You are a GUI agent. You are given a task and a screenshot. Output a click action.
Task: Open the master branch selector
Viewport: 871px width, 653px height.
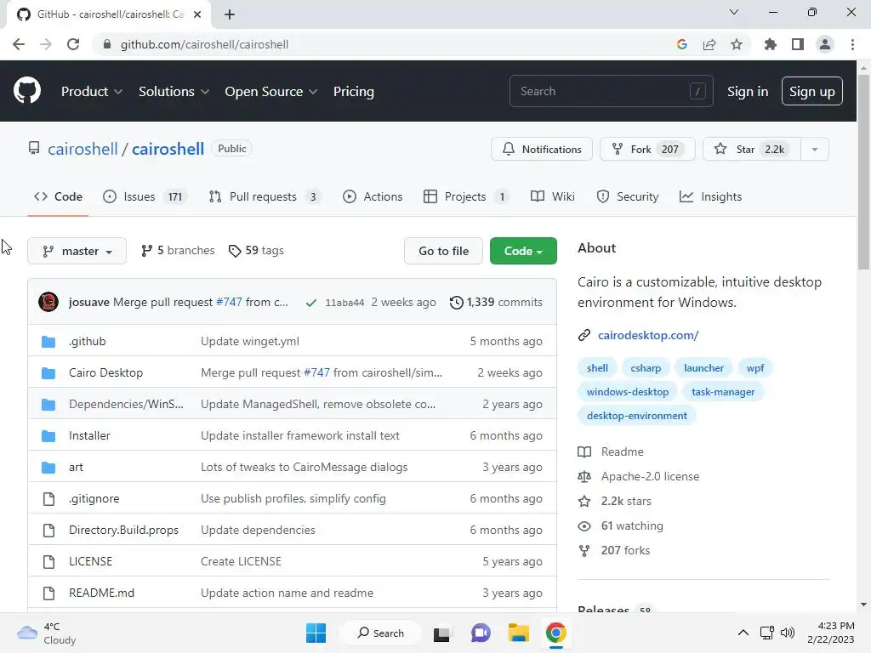(77, 251)
